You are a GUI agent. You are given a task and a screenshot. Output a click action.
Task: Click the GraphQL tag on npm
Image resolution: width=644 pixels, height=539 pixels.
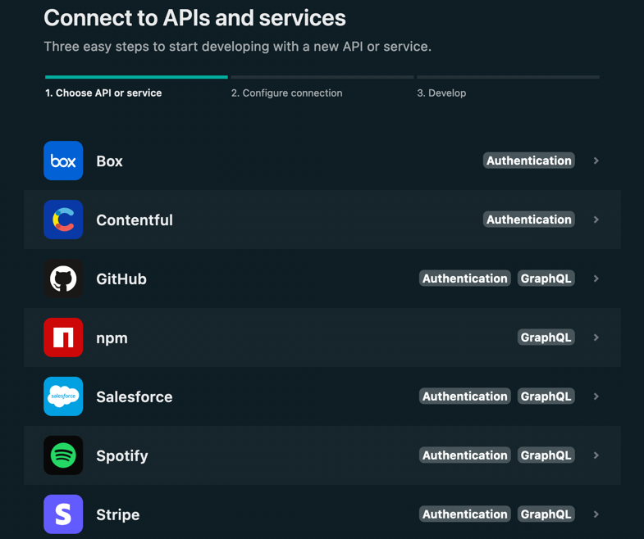click(546, 337)
